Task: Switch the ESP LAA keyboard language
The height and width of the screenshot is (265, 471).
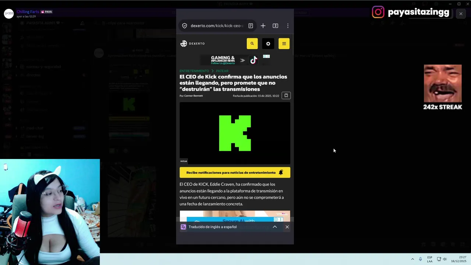Action: [430, 259]
